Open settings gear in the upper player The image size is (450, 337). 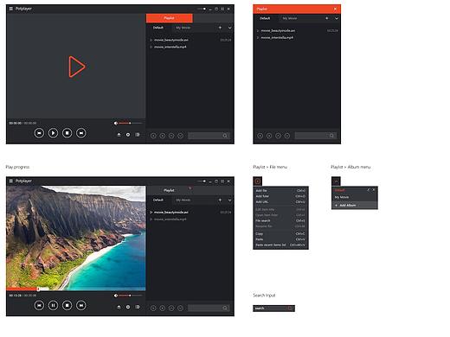[128, 135]
